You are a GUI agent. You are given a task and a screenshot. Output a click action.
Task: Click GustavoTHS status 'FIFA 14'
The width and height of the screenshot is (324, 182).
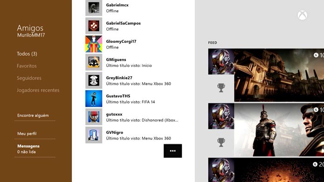(x=131, y=102)
